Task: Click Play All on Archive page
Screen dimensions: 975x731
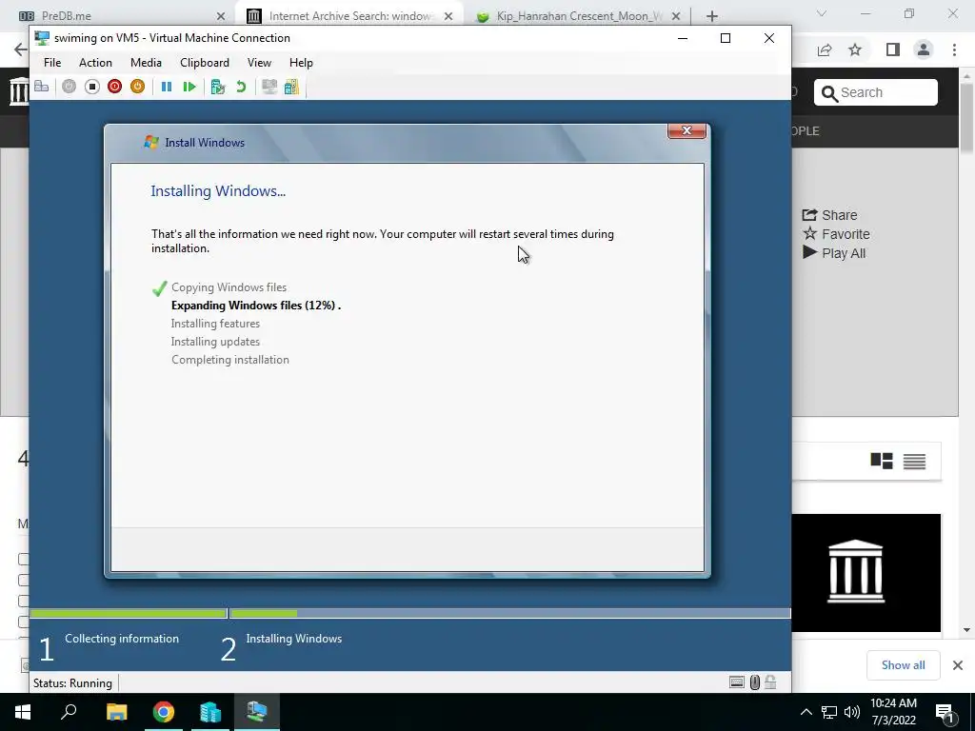Action: click(x=834, y=253)
